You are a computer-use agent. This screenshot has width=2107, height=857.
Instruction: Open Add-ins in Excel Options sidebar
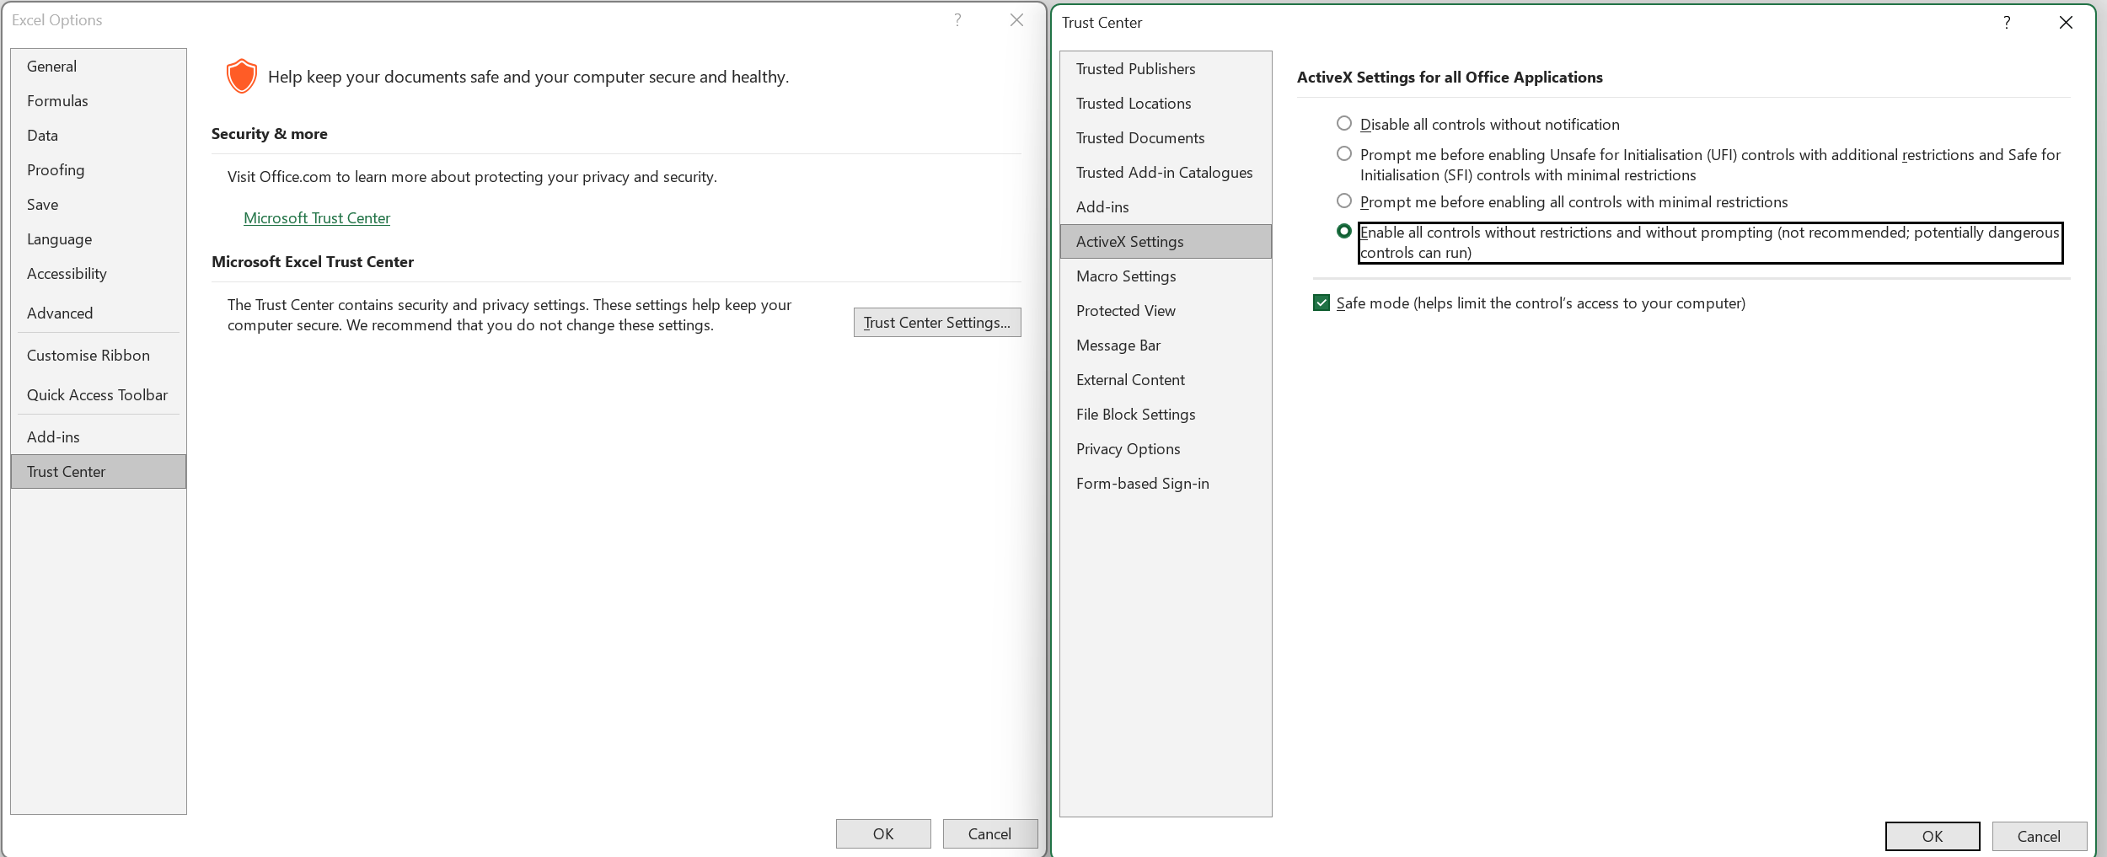(x=99, y=437)
